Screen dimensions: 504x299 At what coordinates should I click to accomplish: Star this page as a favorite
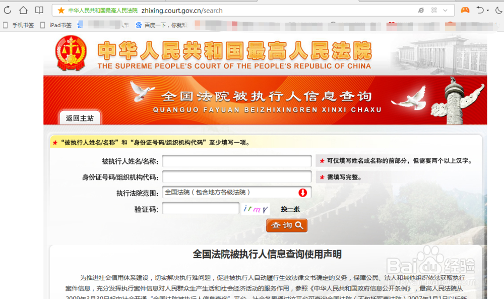coord(61,10)
